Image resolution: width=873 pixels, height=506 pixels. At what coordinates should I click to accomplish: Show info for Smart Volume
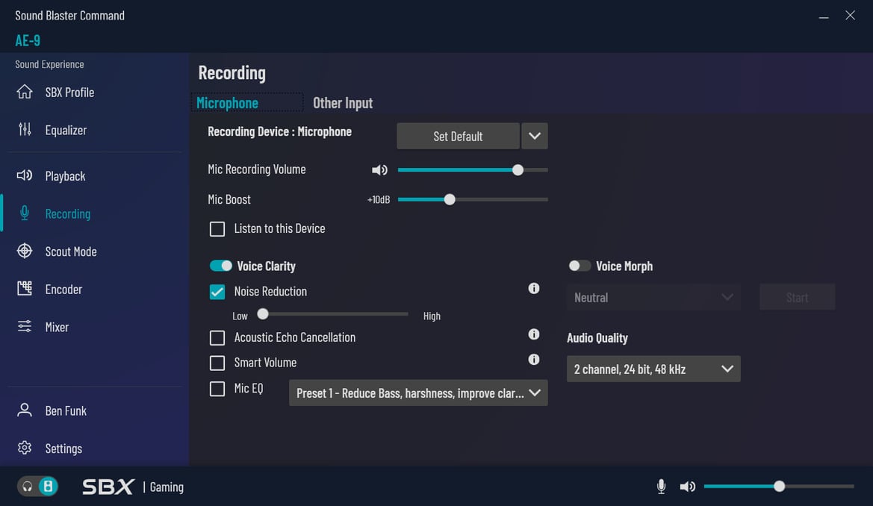[533, 360]
